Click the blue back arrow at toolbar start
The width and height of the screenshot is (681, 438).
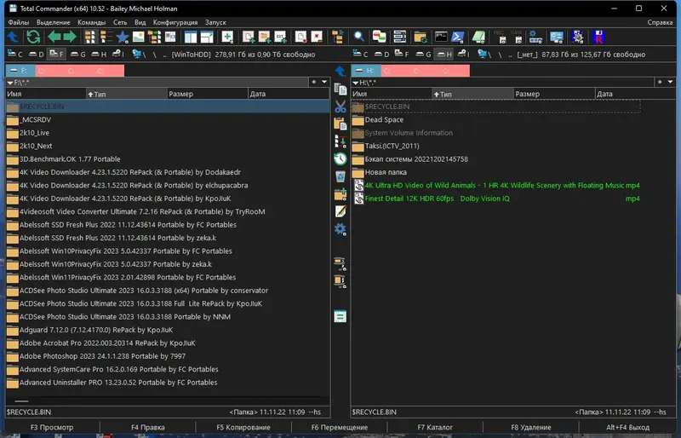coord(13,37)
